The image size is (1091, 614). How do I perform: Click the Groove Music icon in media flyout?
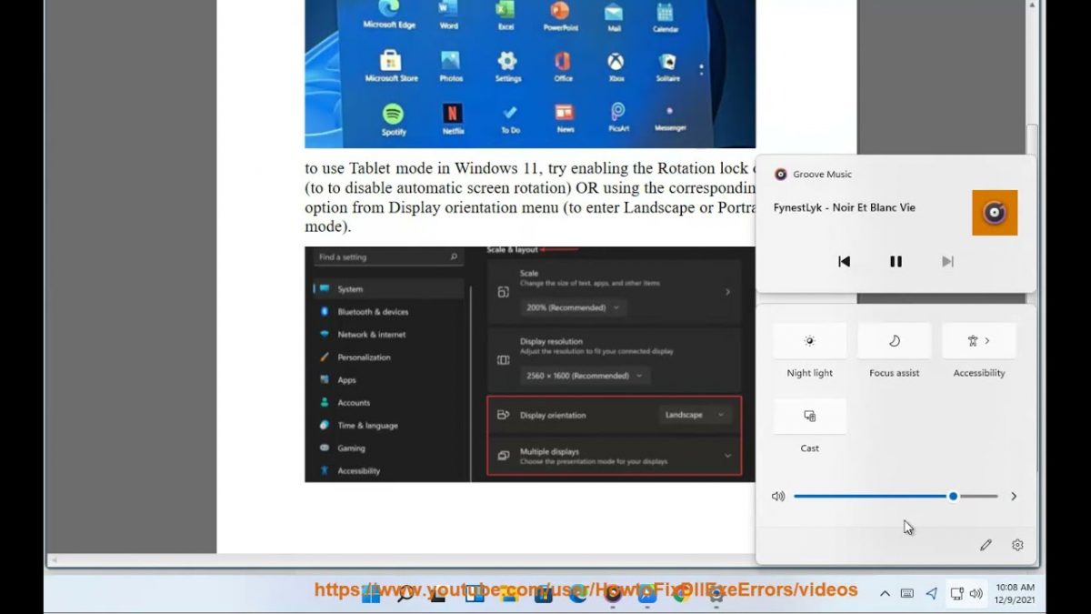[780, 174]
